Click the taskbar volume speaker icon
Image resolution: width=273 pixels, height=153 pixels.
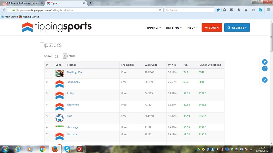coord(217,149)
